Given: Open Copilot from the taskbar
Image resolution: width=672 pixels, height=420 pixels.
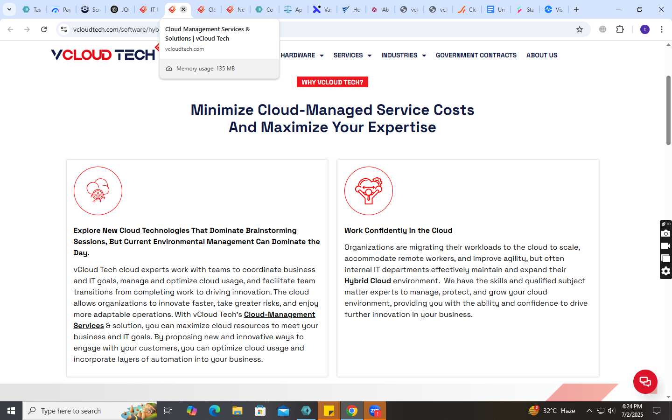Looking at the screenshot, I should 192,411.
